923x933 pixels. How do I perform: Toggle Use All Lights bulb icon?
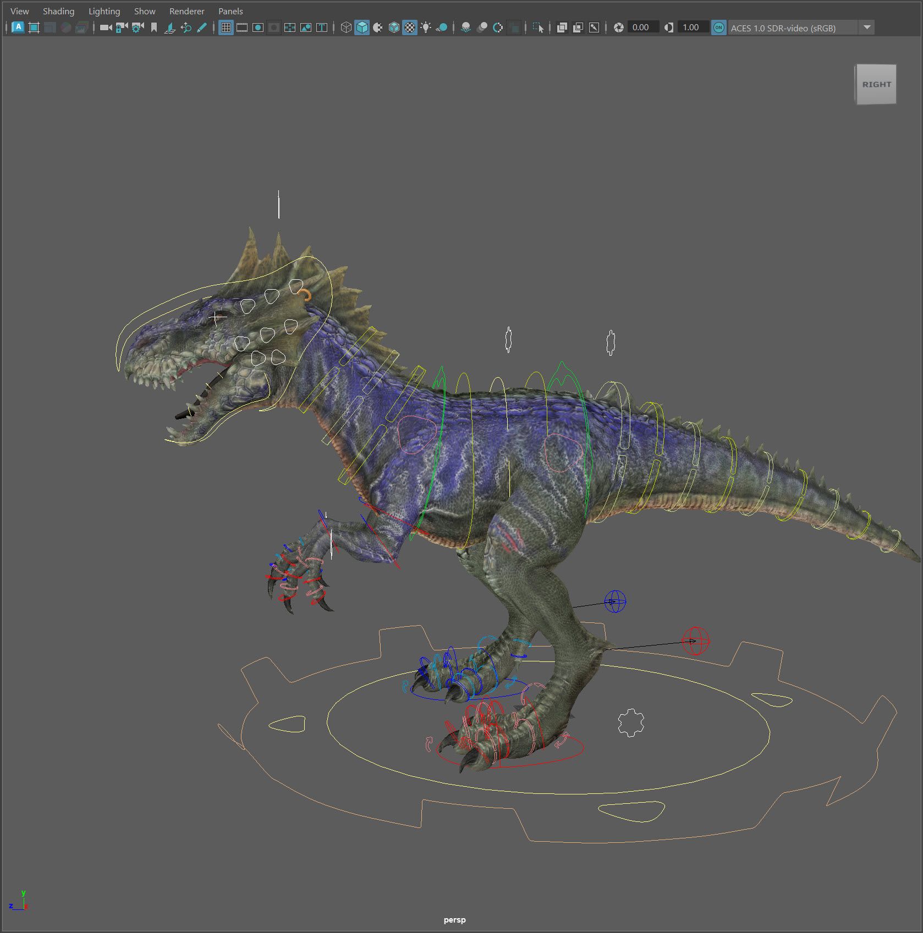tap(426, 27)
